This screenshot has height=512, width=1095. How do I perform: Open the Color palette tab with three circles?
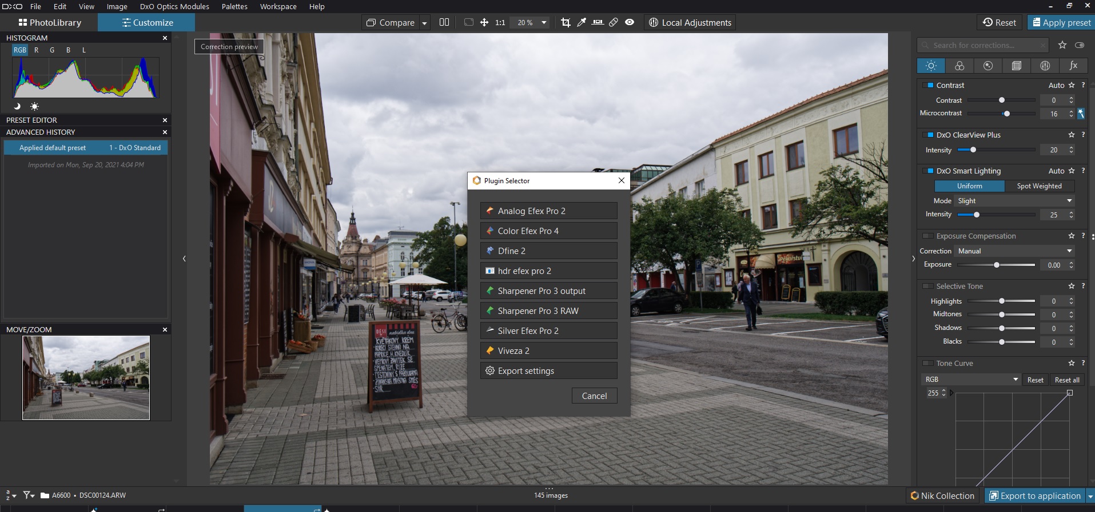pos(959,66)
